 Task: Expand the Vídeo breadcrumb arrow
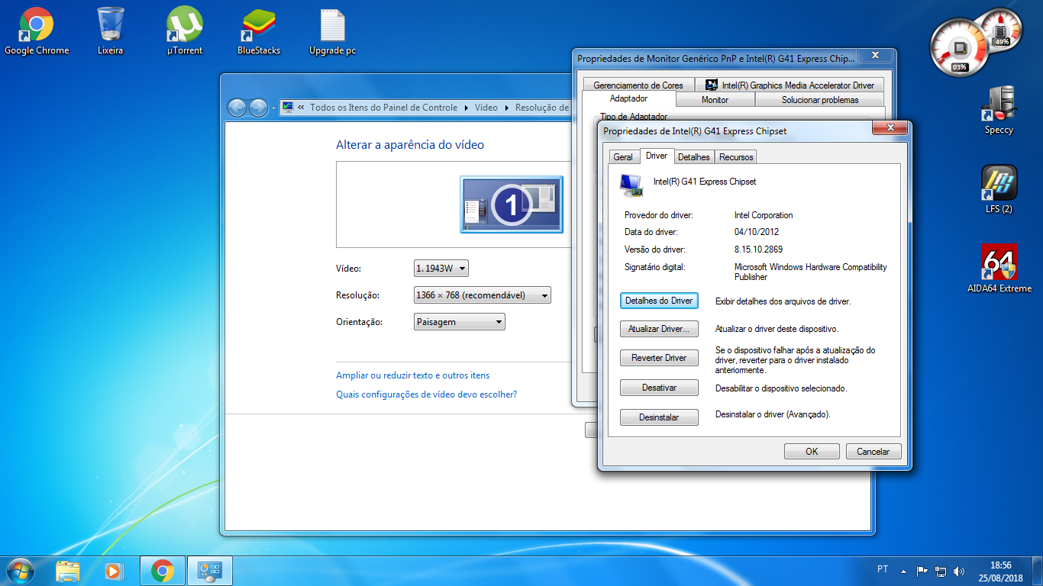[506, 108]
